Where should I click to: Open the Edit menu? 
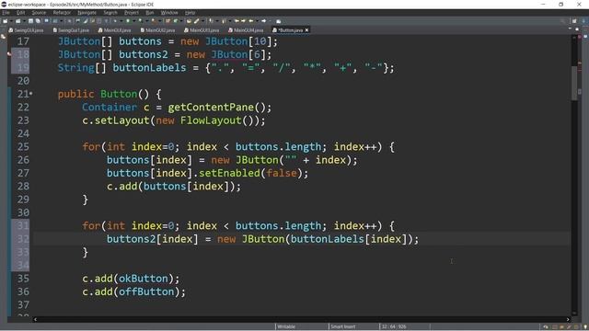pyautogui.click(x=20, y=12)
